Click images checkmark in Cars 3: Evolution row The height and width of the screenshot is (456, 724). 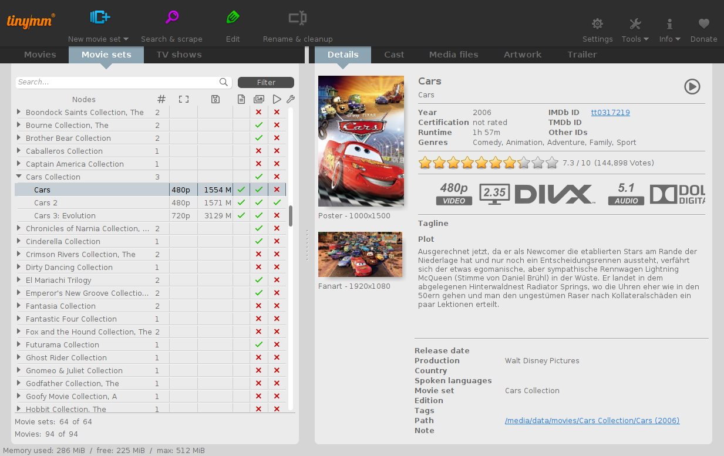coord(258,215)
